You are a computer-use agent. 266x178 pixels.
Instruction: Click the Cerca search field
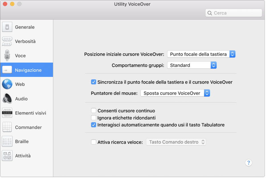click(x=234, y=13)
